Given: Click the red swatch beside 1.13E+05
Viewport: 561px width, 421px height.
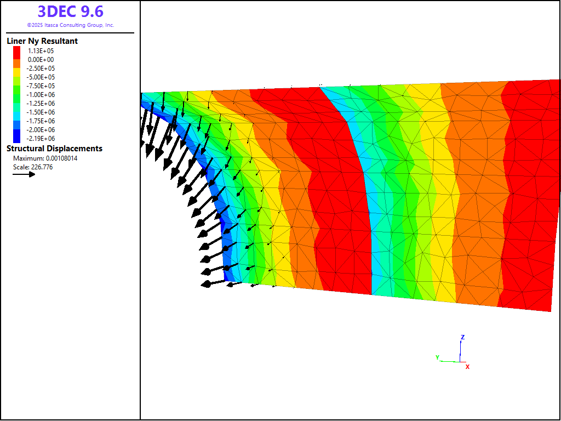Looking at the screenshot, I should click(x=16, y=51).
